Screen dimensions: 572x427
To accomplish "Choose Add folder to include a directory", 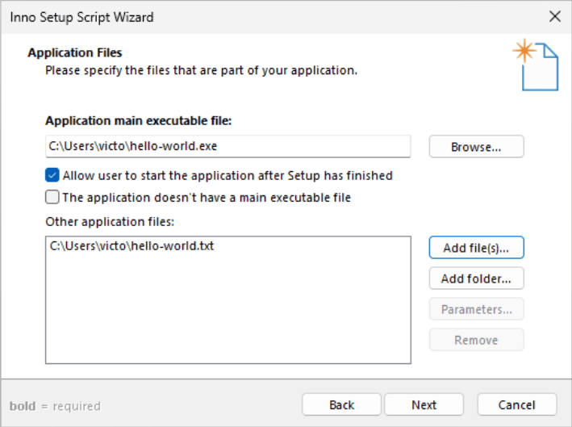I will [x=477, y=278].
